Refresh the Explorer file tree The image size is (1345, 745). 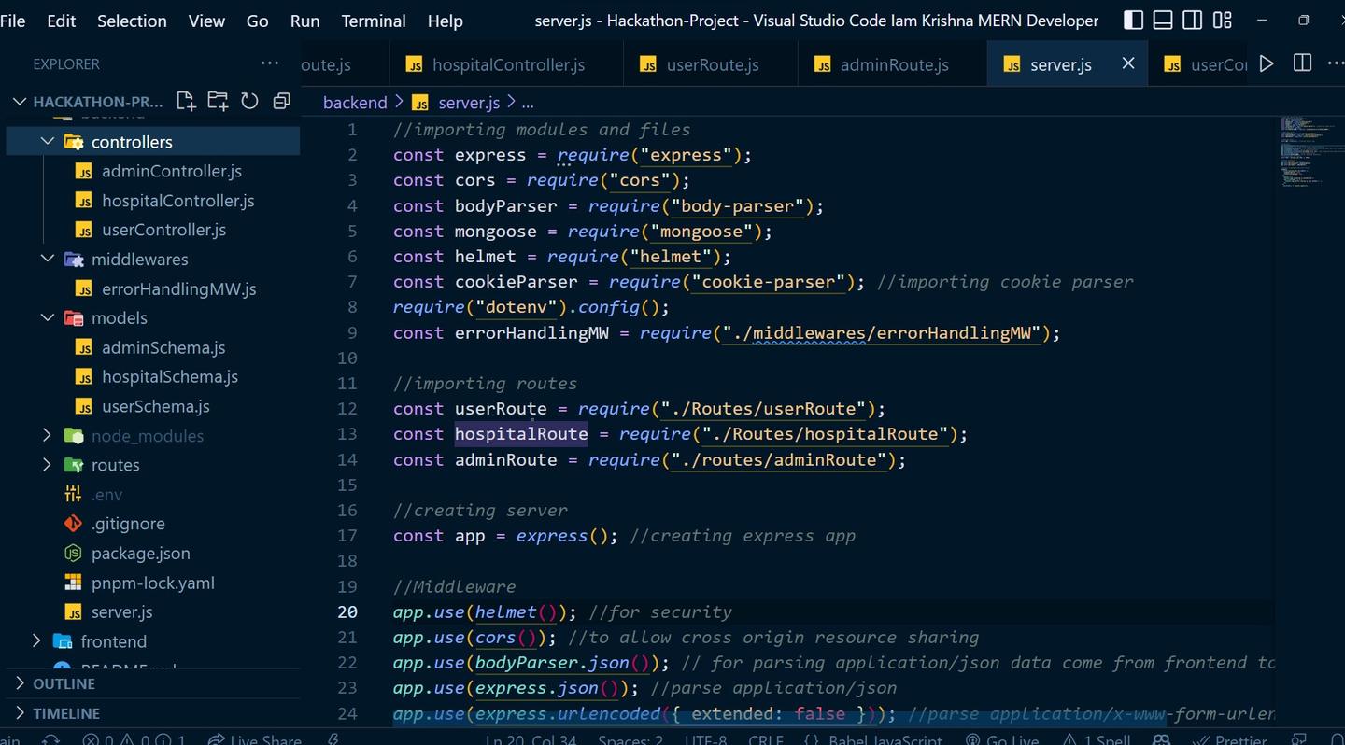coord(249,101)
